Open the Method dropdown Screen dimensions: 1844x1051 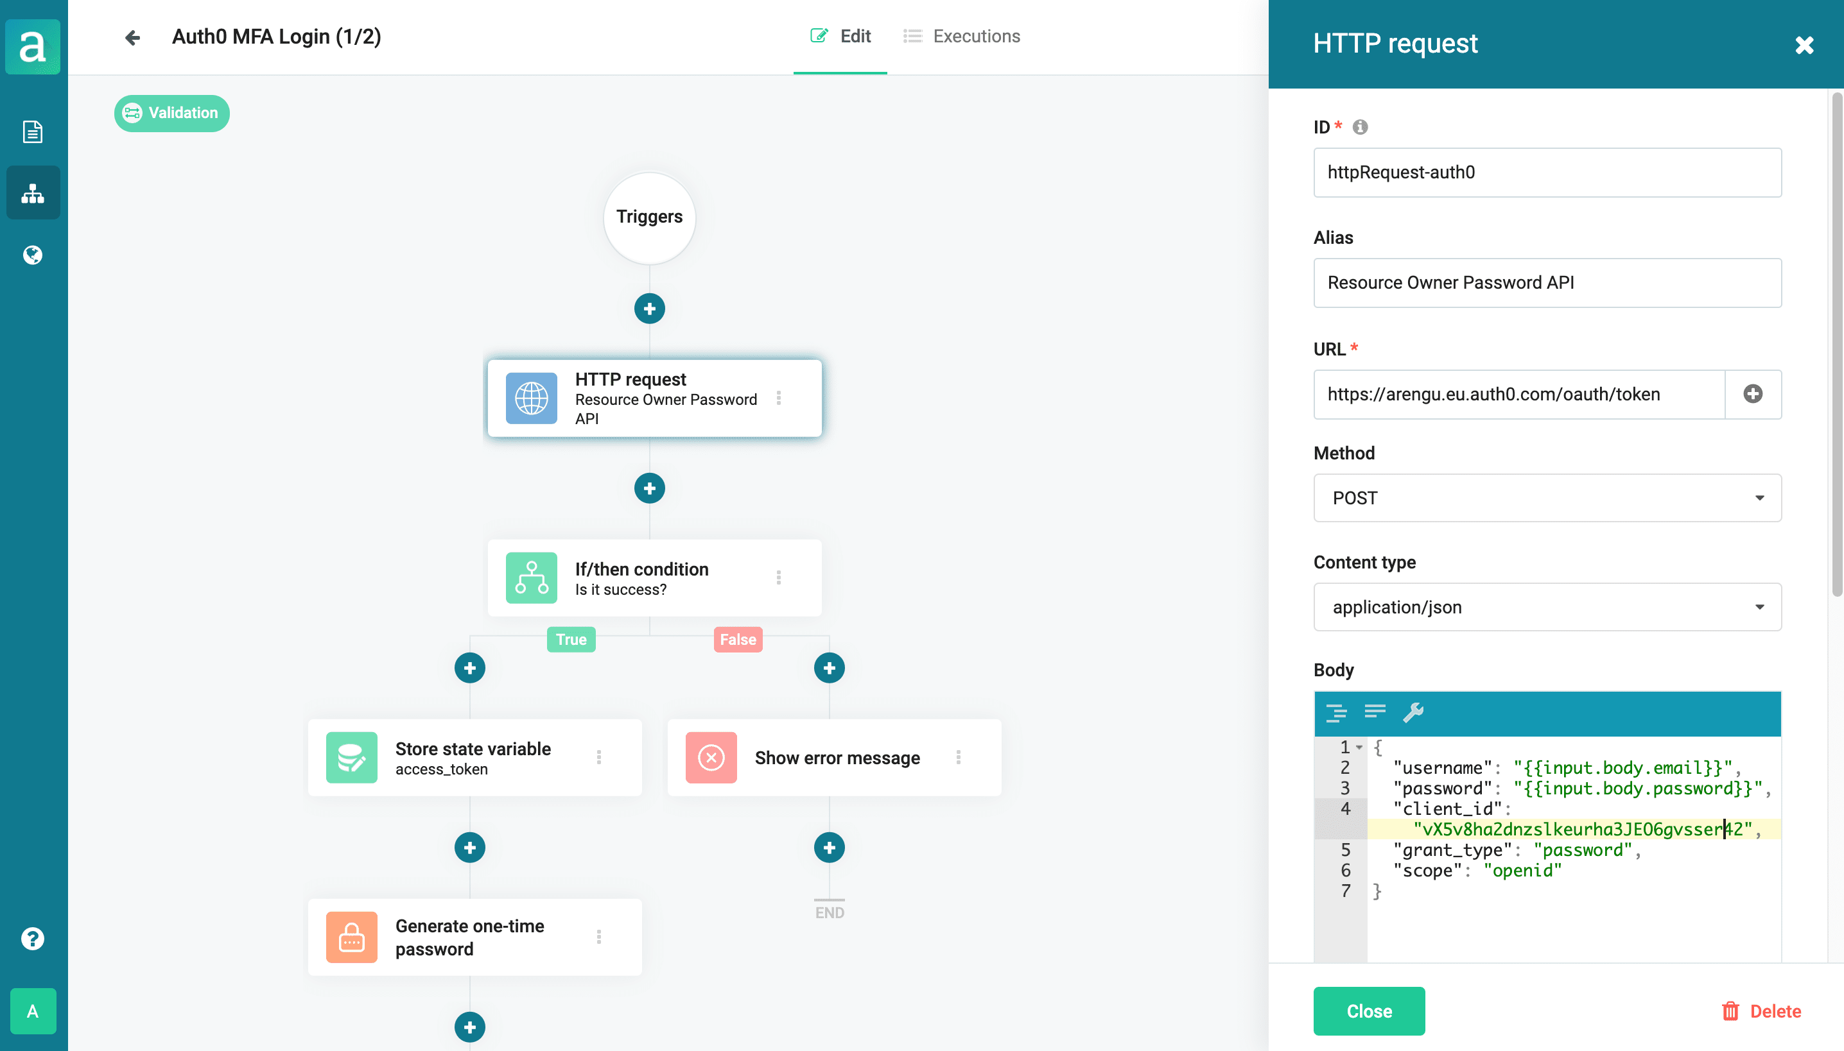click(1547, 498)
